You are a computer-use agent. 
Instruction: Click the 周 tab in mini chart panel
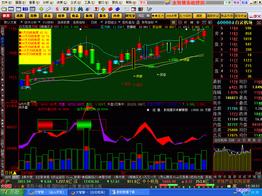click(249, 140)
